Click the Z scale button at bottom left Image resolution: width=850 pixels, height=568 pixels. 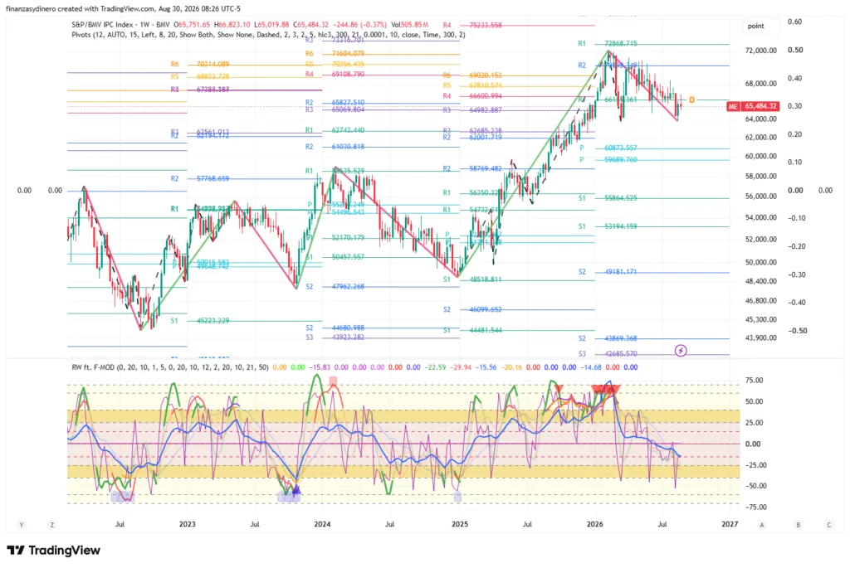[52, 525]
